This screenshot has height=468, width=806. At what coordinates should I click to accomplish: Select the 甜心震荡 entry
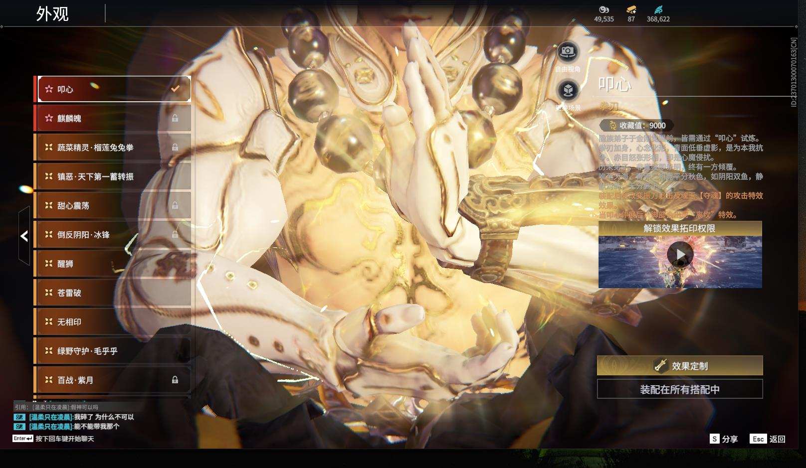coord(113,205)
